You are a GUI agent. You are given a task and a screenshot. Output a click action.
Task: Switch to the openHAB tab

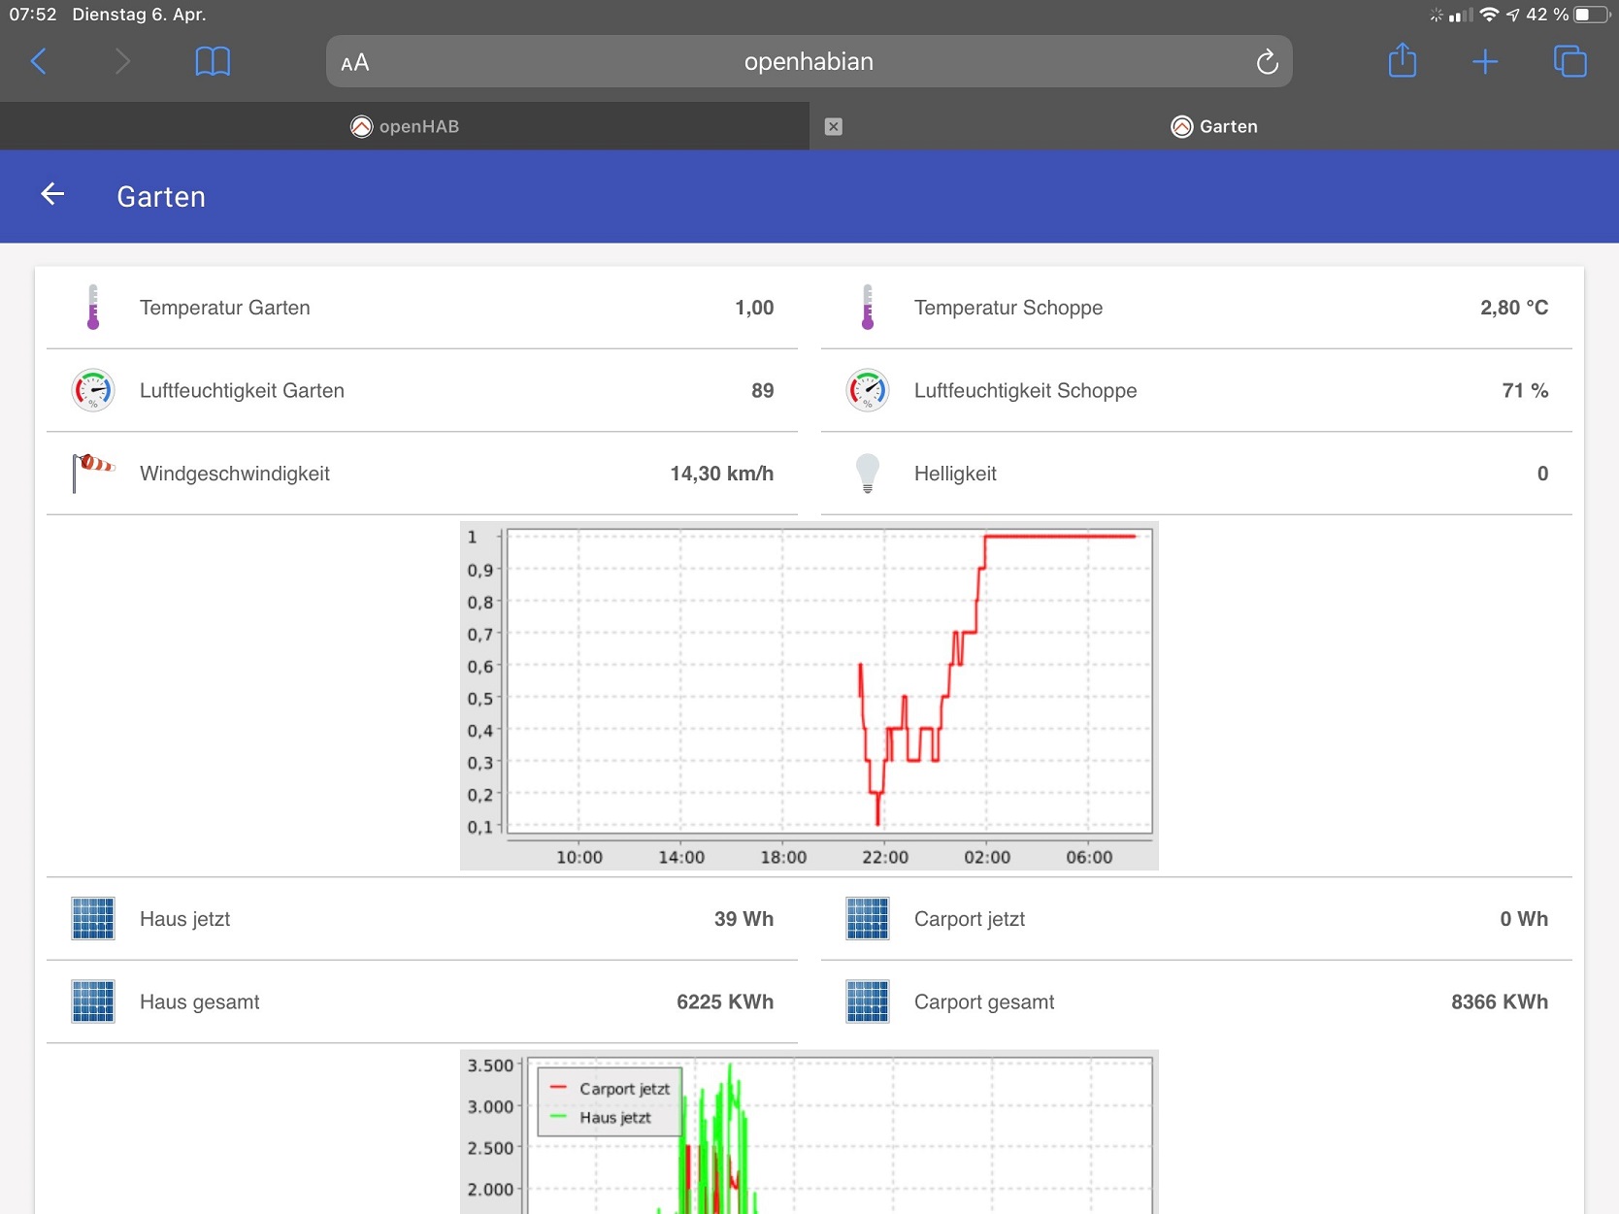(x=405, y=126)
